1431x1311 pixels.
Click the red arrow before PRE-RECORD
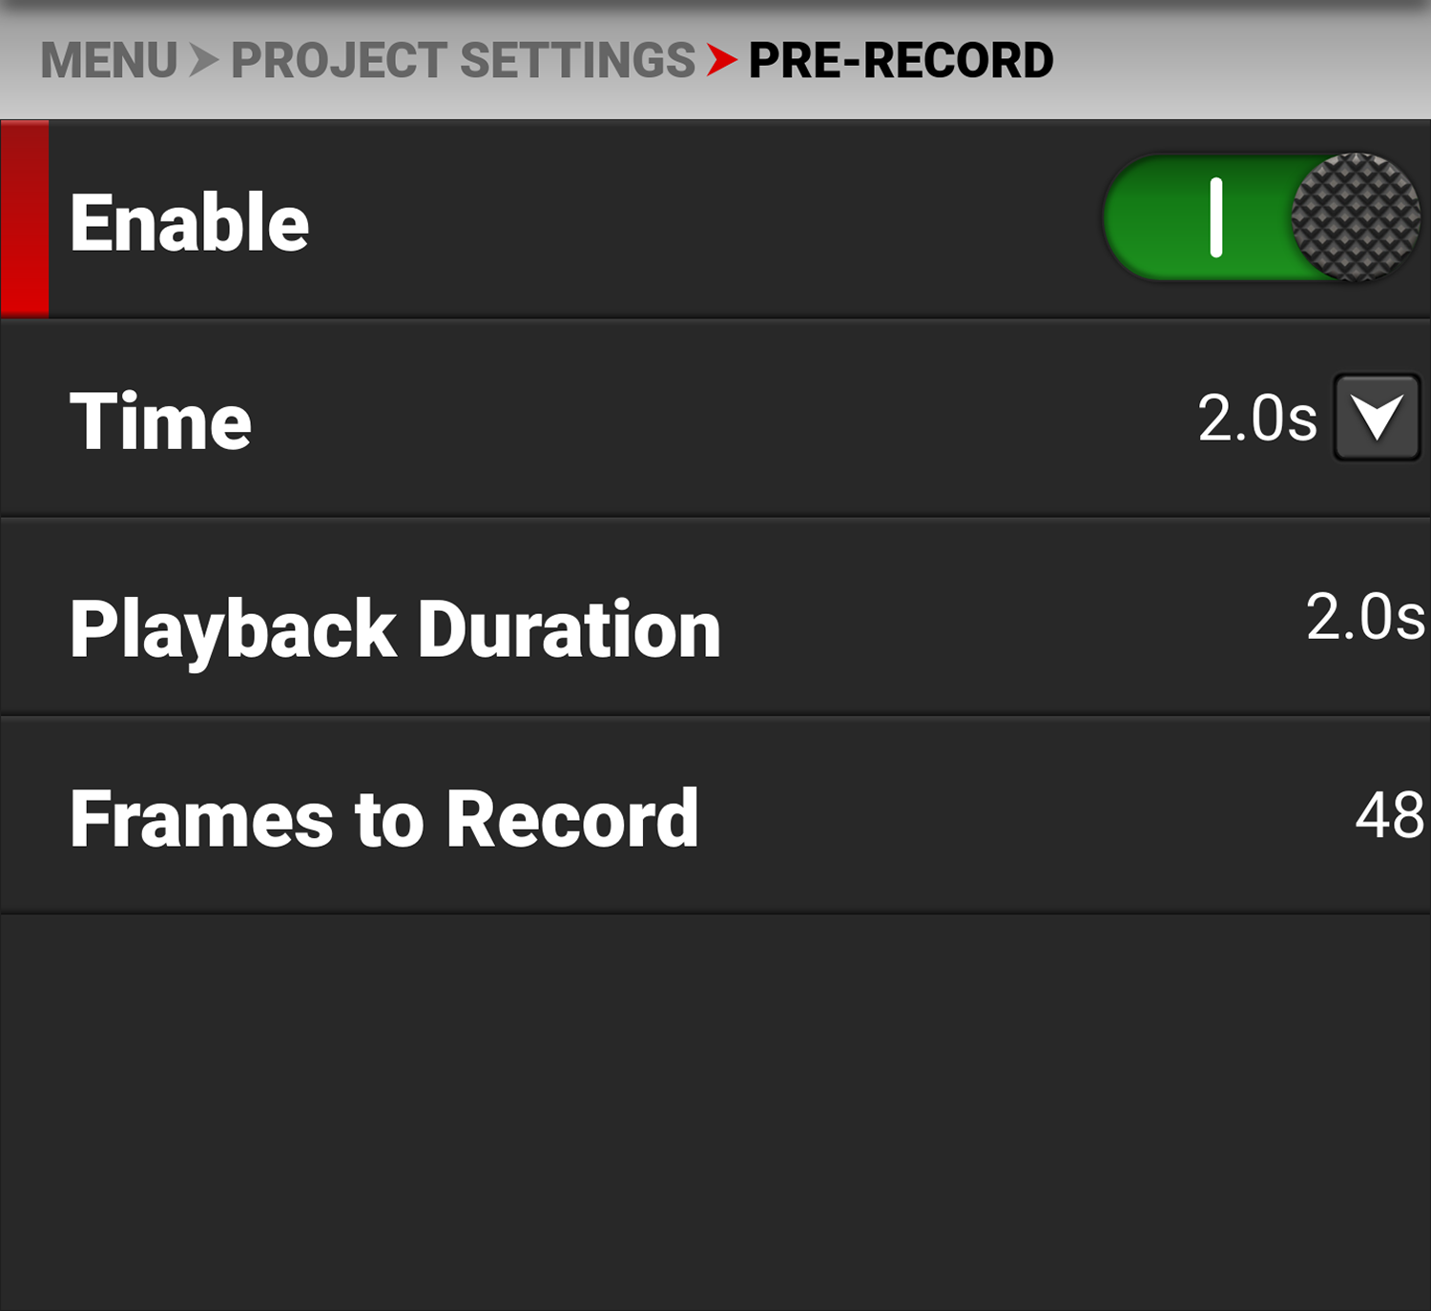(721, 61)
